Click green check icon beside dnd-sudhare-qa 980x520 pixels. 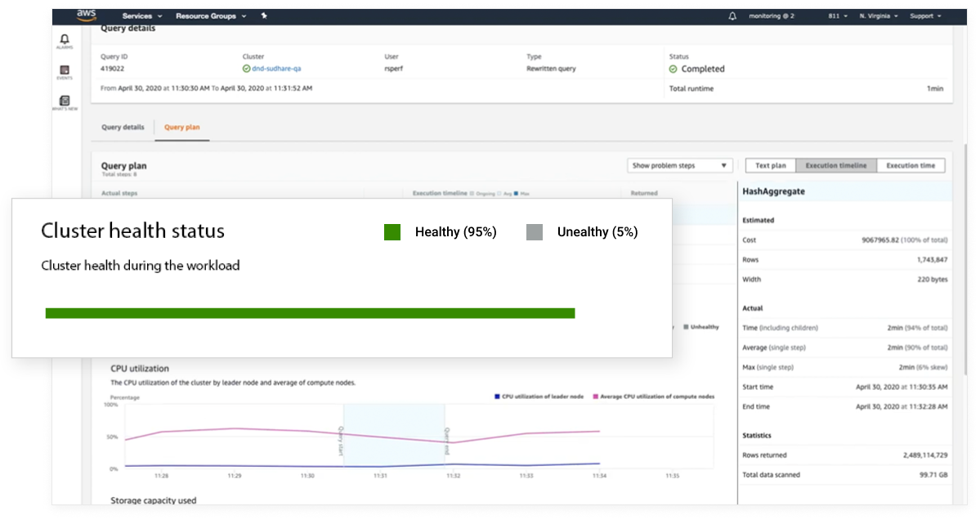point(247,69)
